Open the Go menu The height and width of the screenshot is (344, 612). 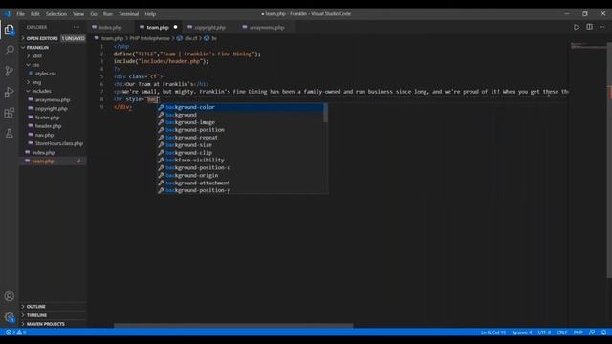94,14
